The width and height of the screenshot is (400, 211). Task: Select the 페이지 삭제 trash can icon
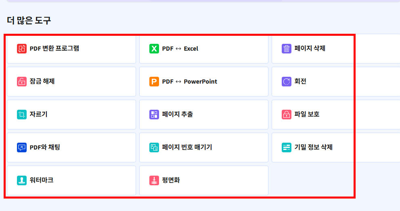(x=287, y=49)
